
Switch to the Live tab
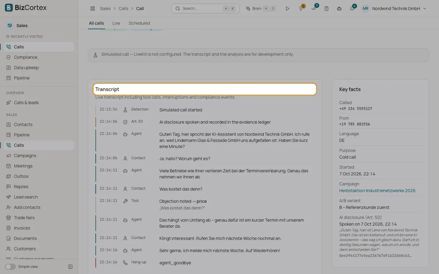click(116, 23)
